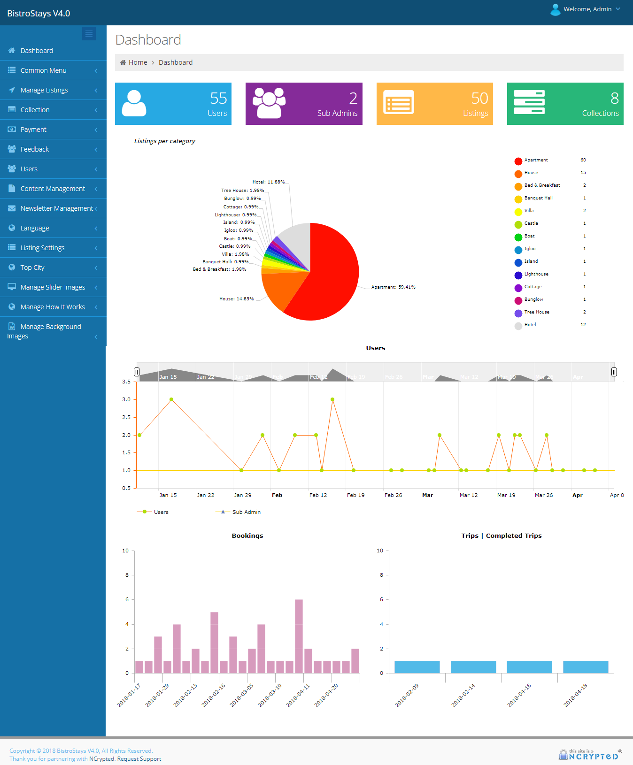Click the list icon on Listings card
The height and width of the screenshot is (765, 633).
pos(399,102)
